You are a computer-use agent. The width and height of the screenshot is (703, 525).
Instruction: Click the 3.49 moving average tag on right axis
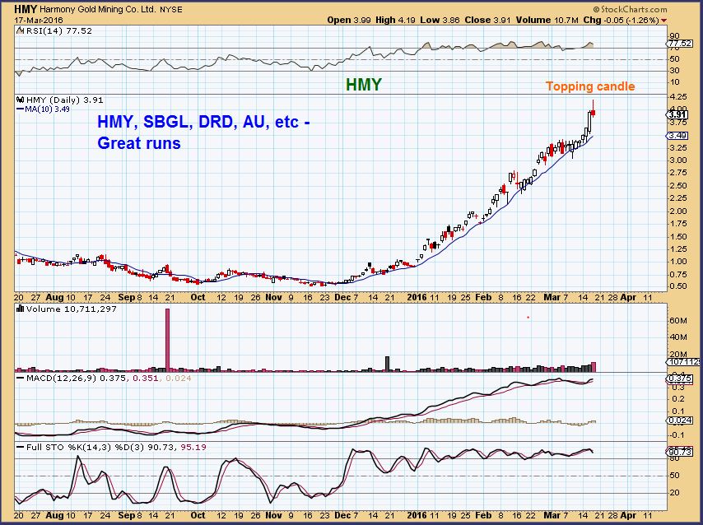(x=676, y=136)
